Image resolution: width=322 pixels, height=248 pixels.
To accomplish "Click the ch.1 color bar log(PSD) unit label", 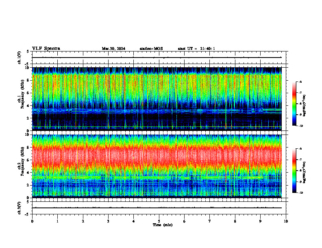I will click(x=305, y=105).
